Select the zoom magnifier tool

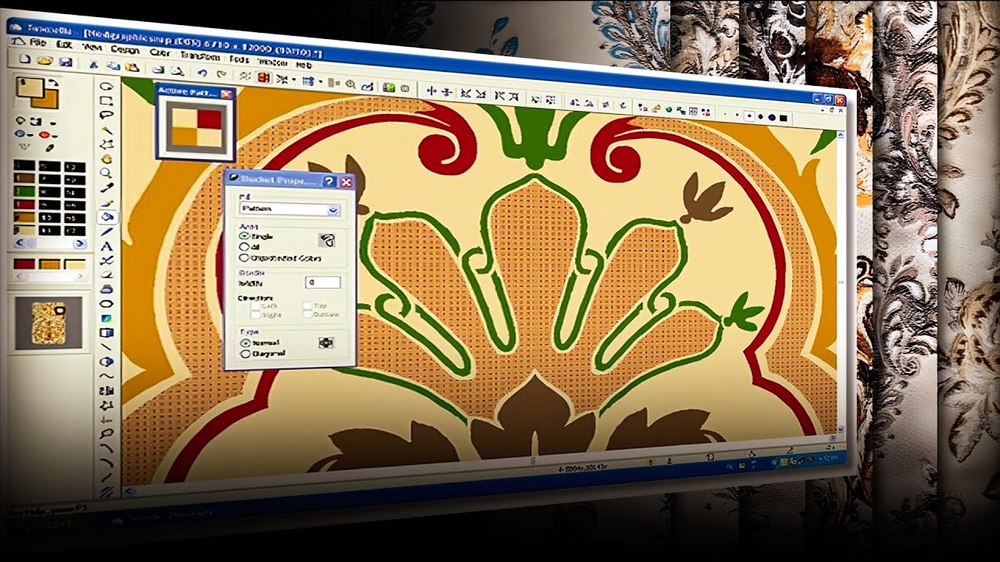[x=107, y=173]
